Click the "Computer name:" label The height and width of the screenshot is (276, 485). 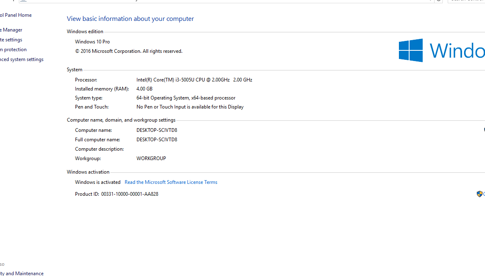tap(93, 131)
